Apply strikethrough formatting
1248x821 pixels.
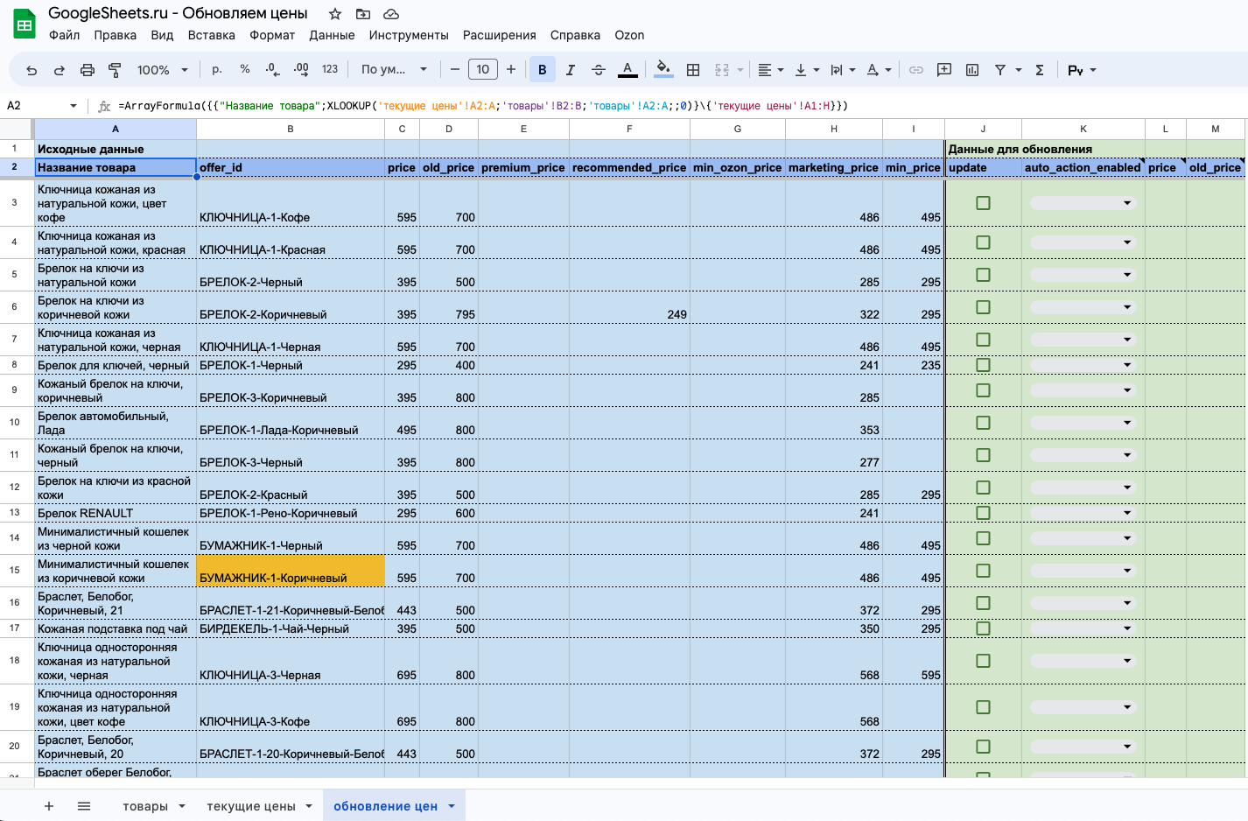point(599,70)
